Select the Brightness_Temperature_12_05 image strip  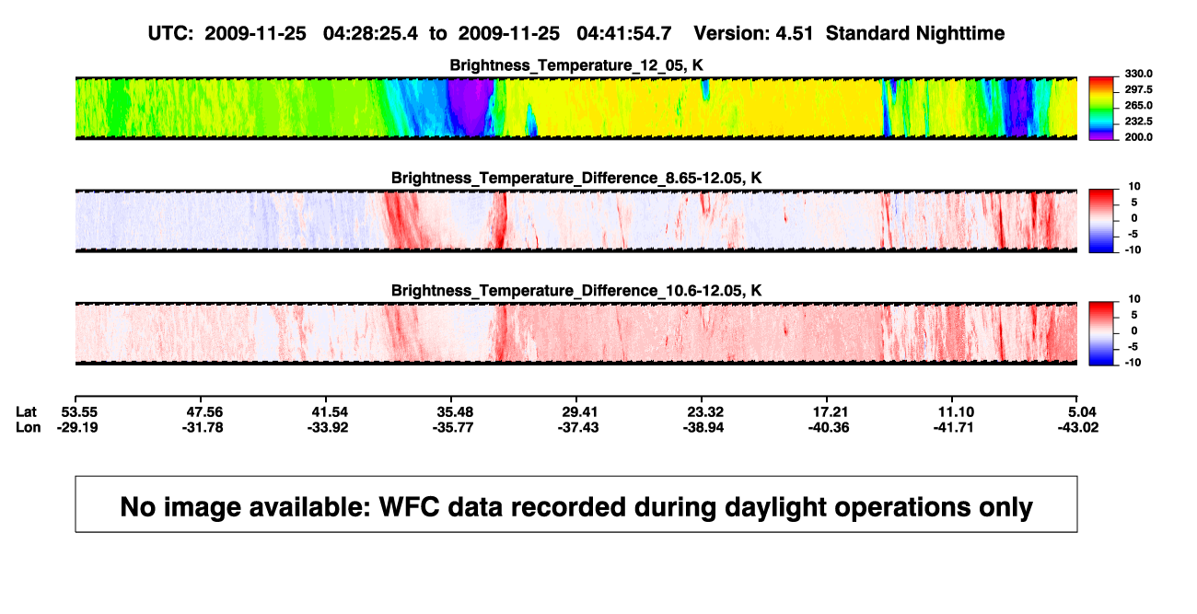(576, 108)
